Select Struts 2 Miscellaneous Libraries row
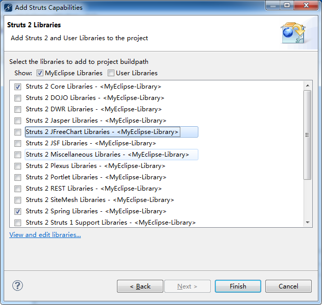The height and width of the screenshot is (305, 322). [x=107, y=155]
